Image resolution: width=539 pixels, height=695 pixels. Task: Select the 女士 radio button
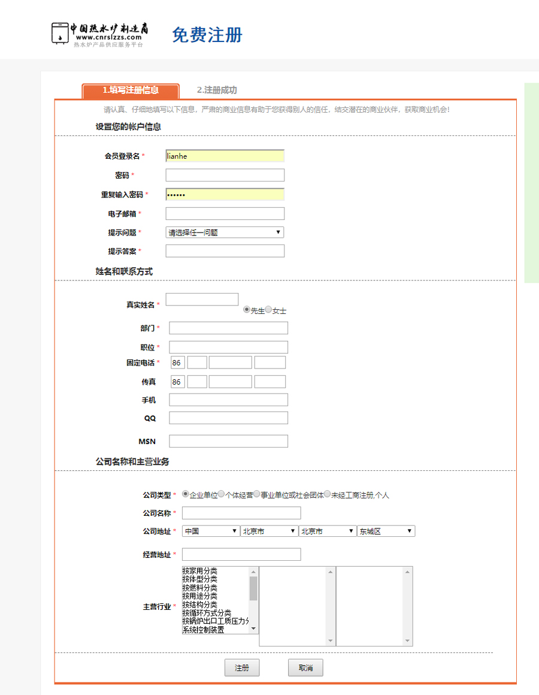click(x=268, y=310)
